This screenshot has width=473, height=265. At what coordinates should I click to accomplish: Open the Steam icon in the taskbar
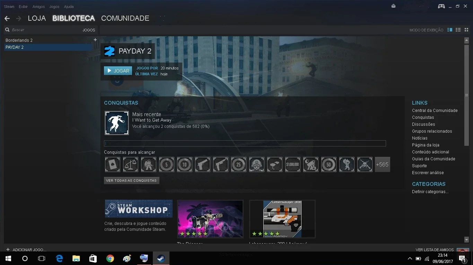click(x=161, y=258)
